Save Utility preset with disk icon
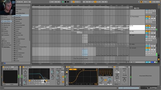The image size is (161, 90). 127,67
